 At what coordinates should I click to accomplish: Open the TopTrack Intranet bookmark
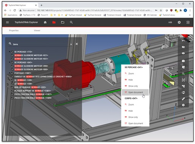[x=74, y=15]
